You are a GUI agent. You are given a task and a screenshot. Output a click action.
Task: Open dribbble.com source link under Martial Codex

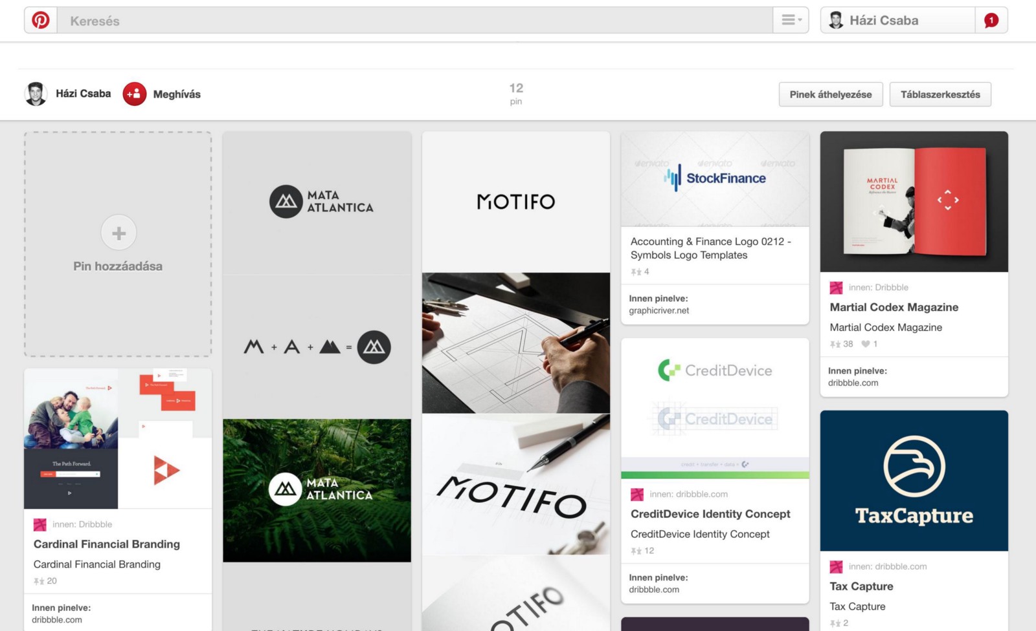click(853, 383)
